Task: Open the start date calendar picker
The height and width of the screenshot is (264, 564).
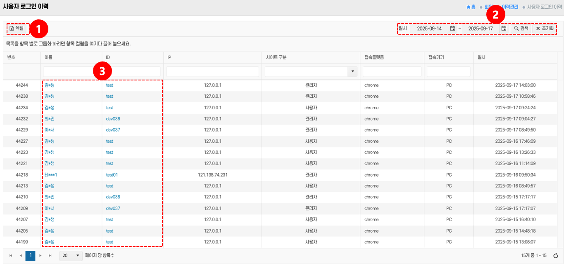Action: coord(452,28)
